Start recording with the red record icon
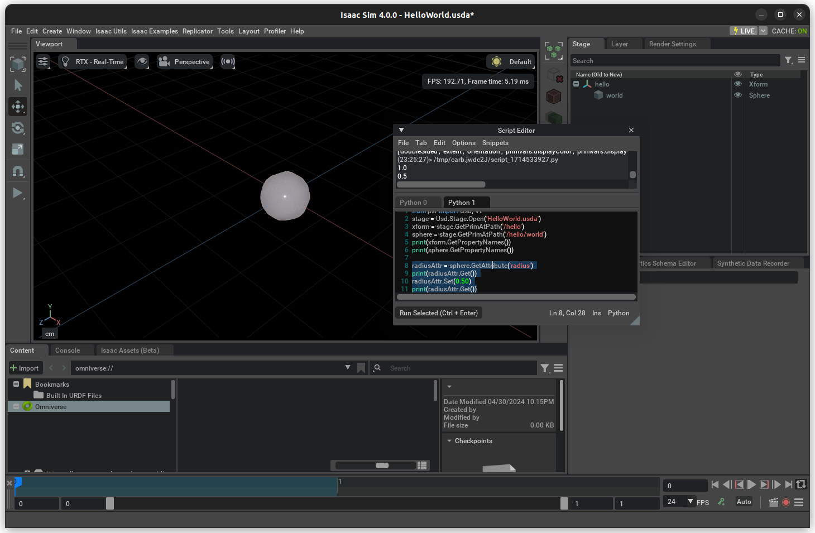The height and width of the screenshot is (533, 815). [786, 502]
